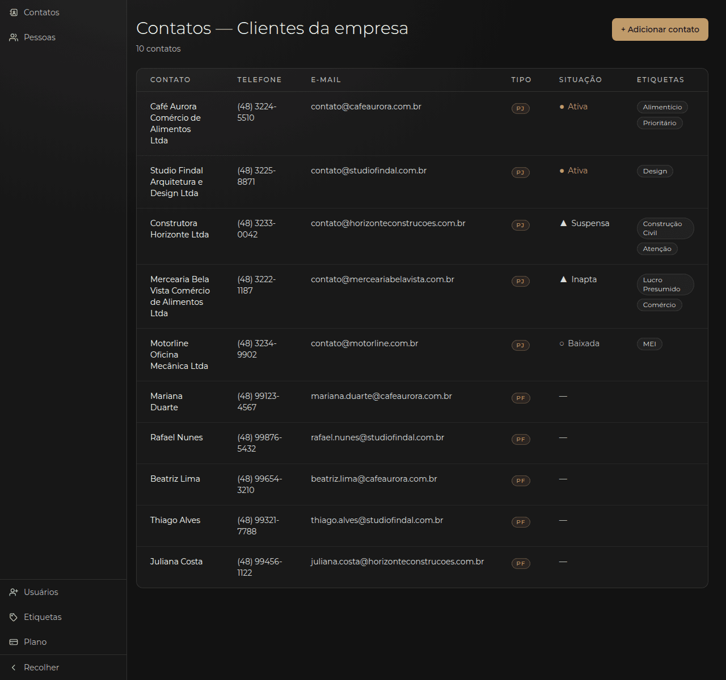
Task: Click phone (48) 99123-4567
Action: [x=258, y=402]
